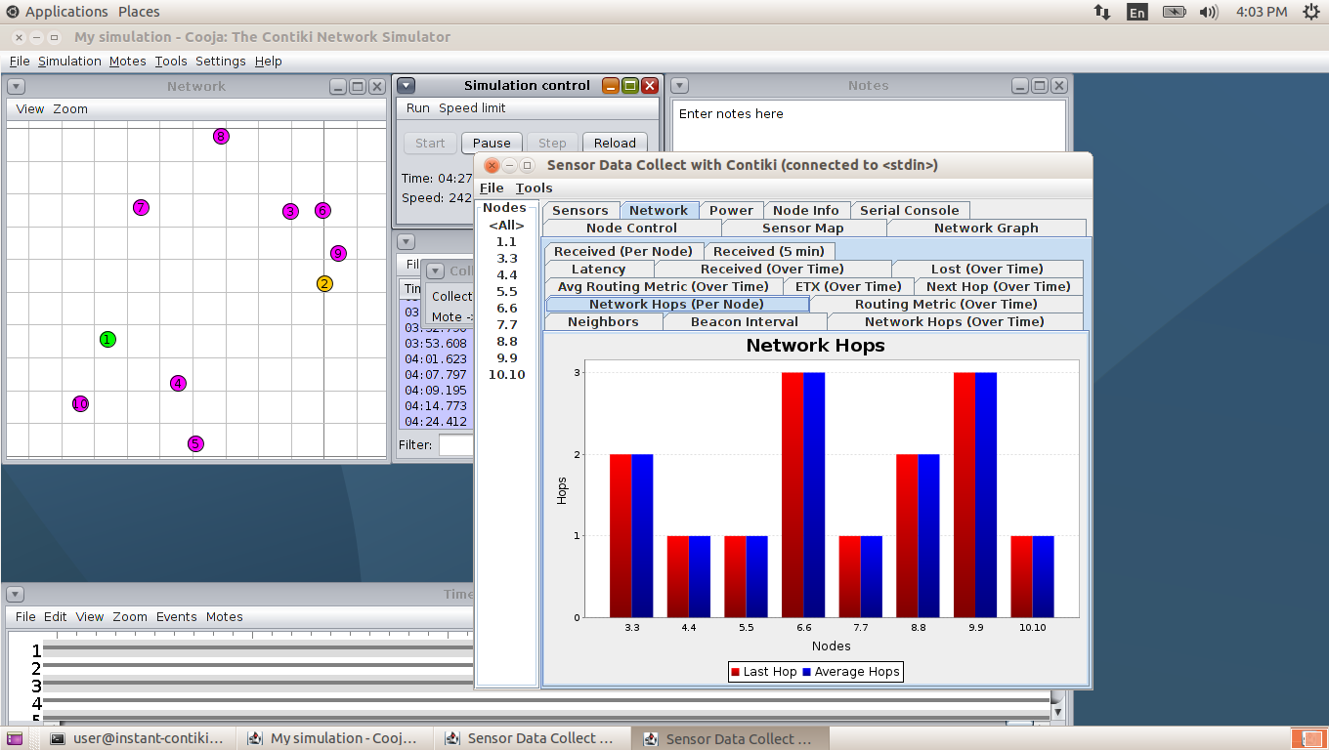Switch to the Sensor Map tab

[803, 228]
